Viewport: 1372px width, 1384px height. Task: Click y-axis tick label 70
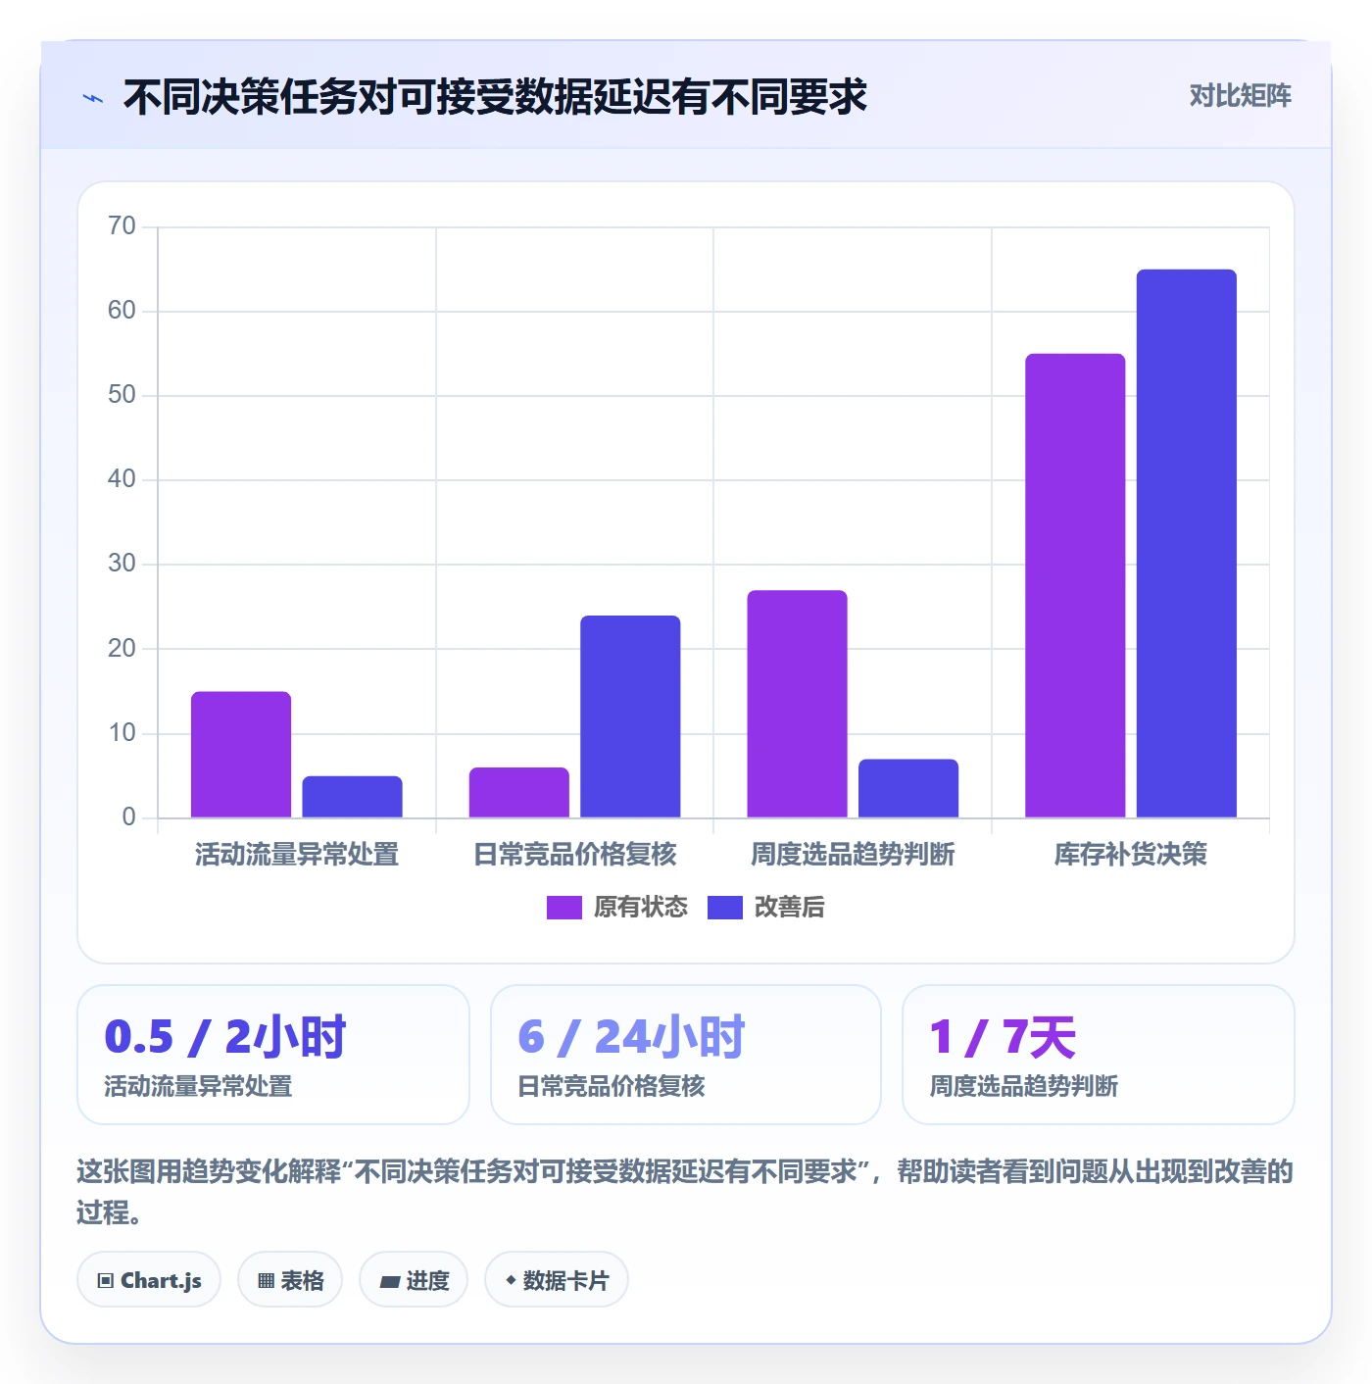(122, 226)
